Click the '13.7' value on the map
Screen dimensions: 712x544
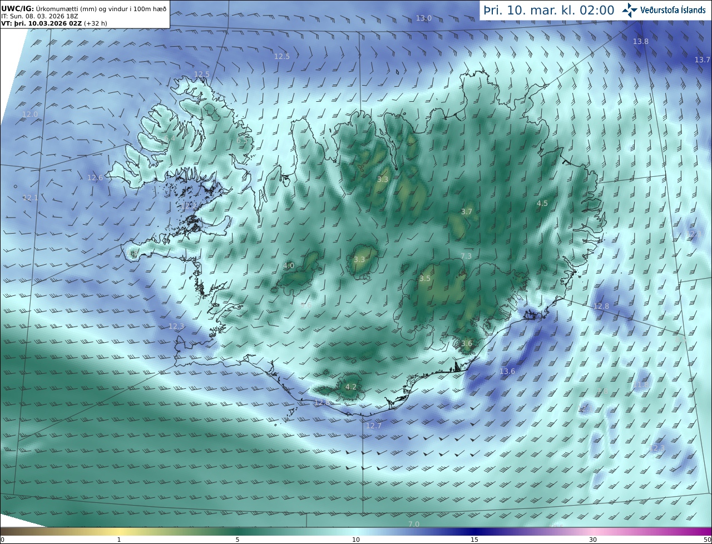coord(703,60)
